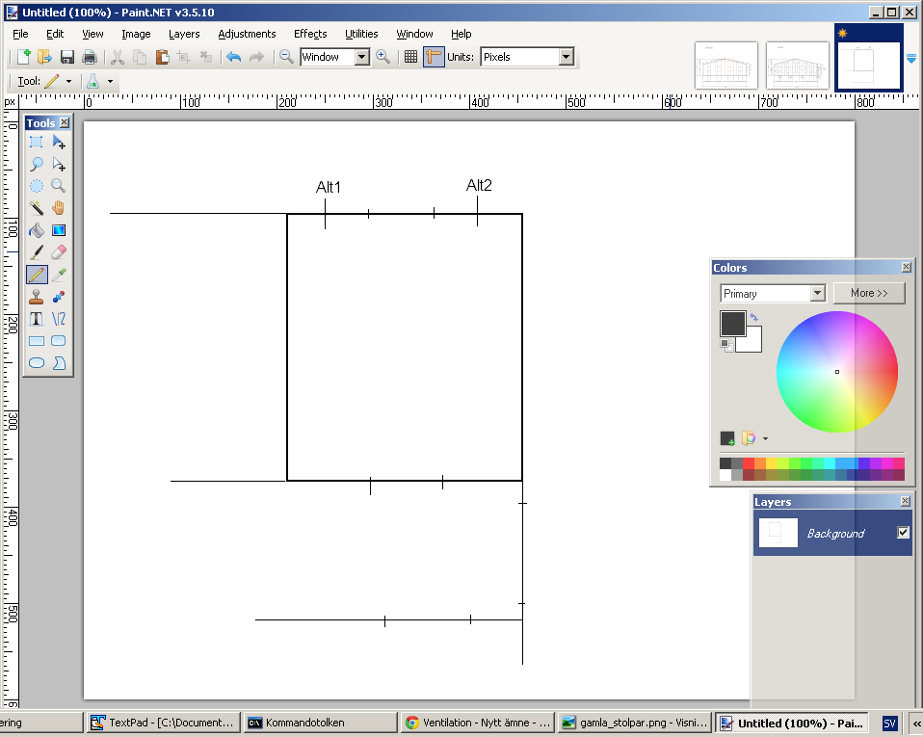Select the Move Selection tool
This screenshot has height=737, width=923.
[x=58, y=164]
